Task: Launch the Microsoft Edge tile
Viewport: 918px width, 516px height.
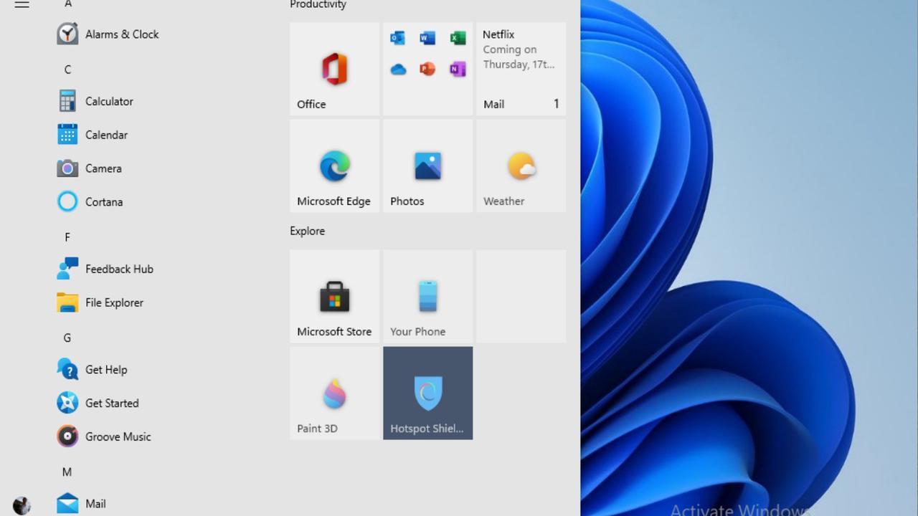Action: click(335, 166)
